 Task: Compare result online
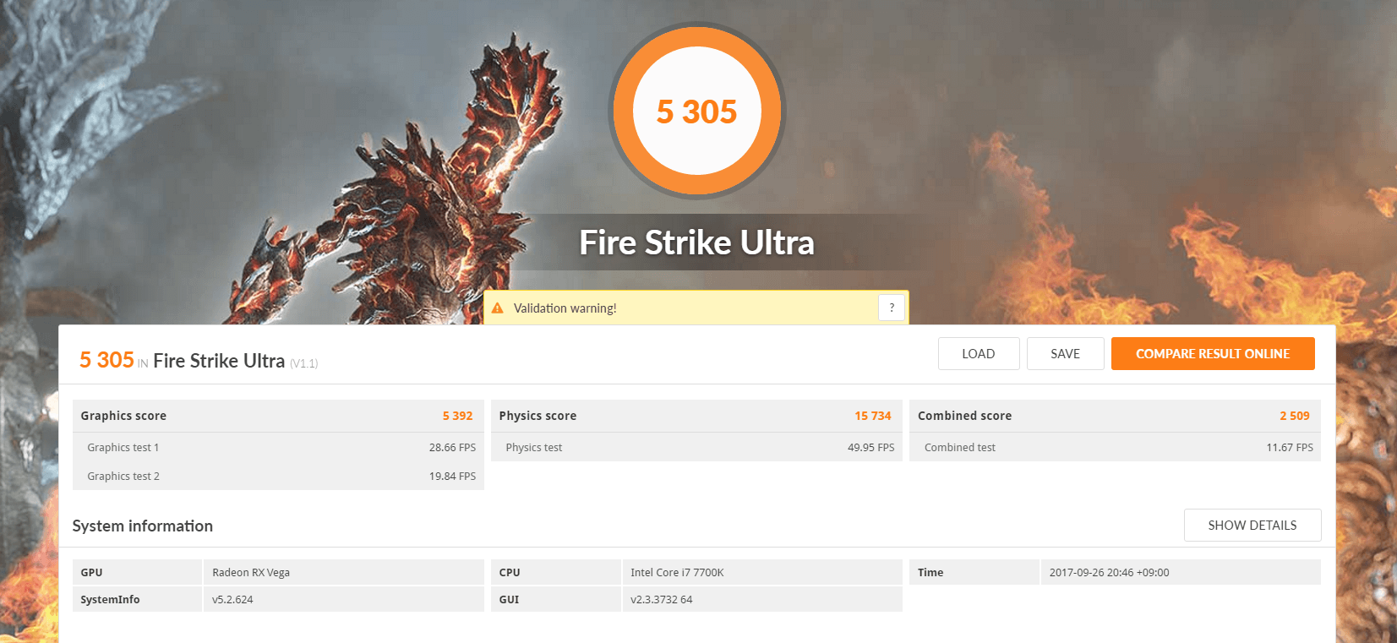point(1213,354)
